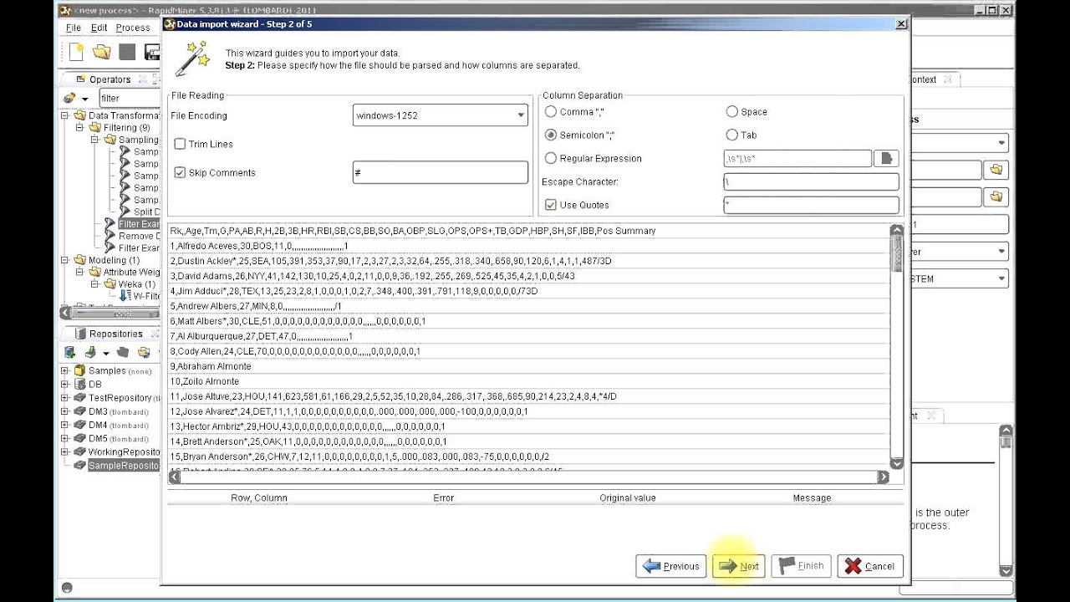Click the first folder browse icon in Parameters panel
Viewport: 1070px width, 602px height.
[x=996, y=170]
